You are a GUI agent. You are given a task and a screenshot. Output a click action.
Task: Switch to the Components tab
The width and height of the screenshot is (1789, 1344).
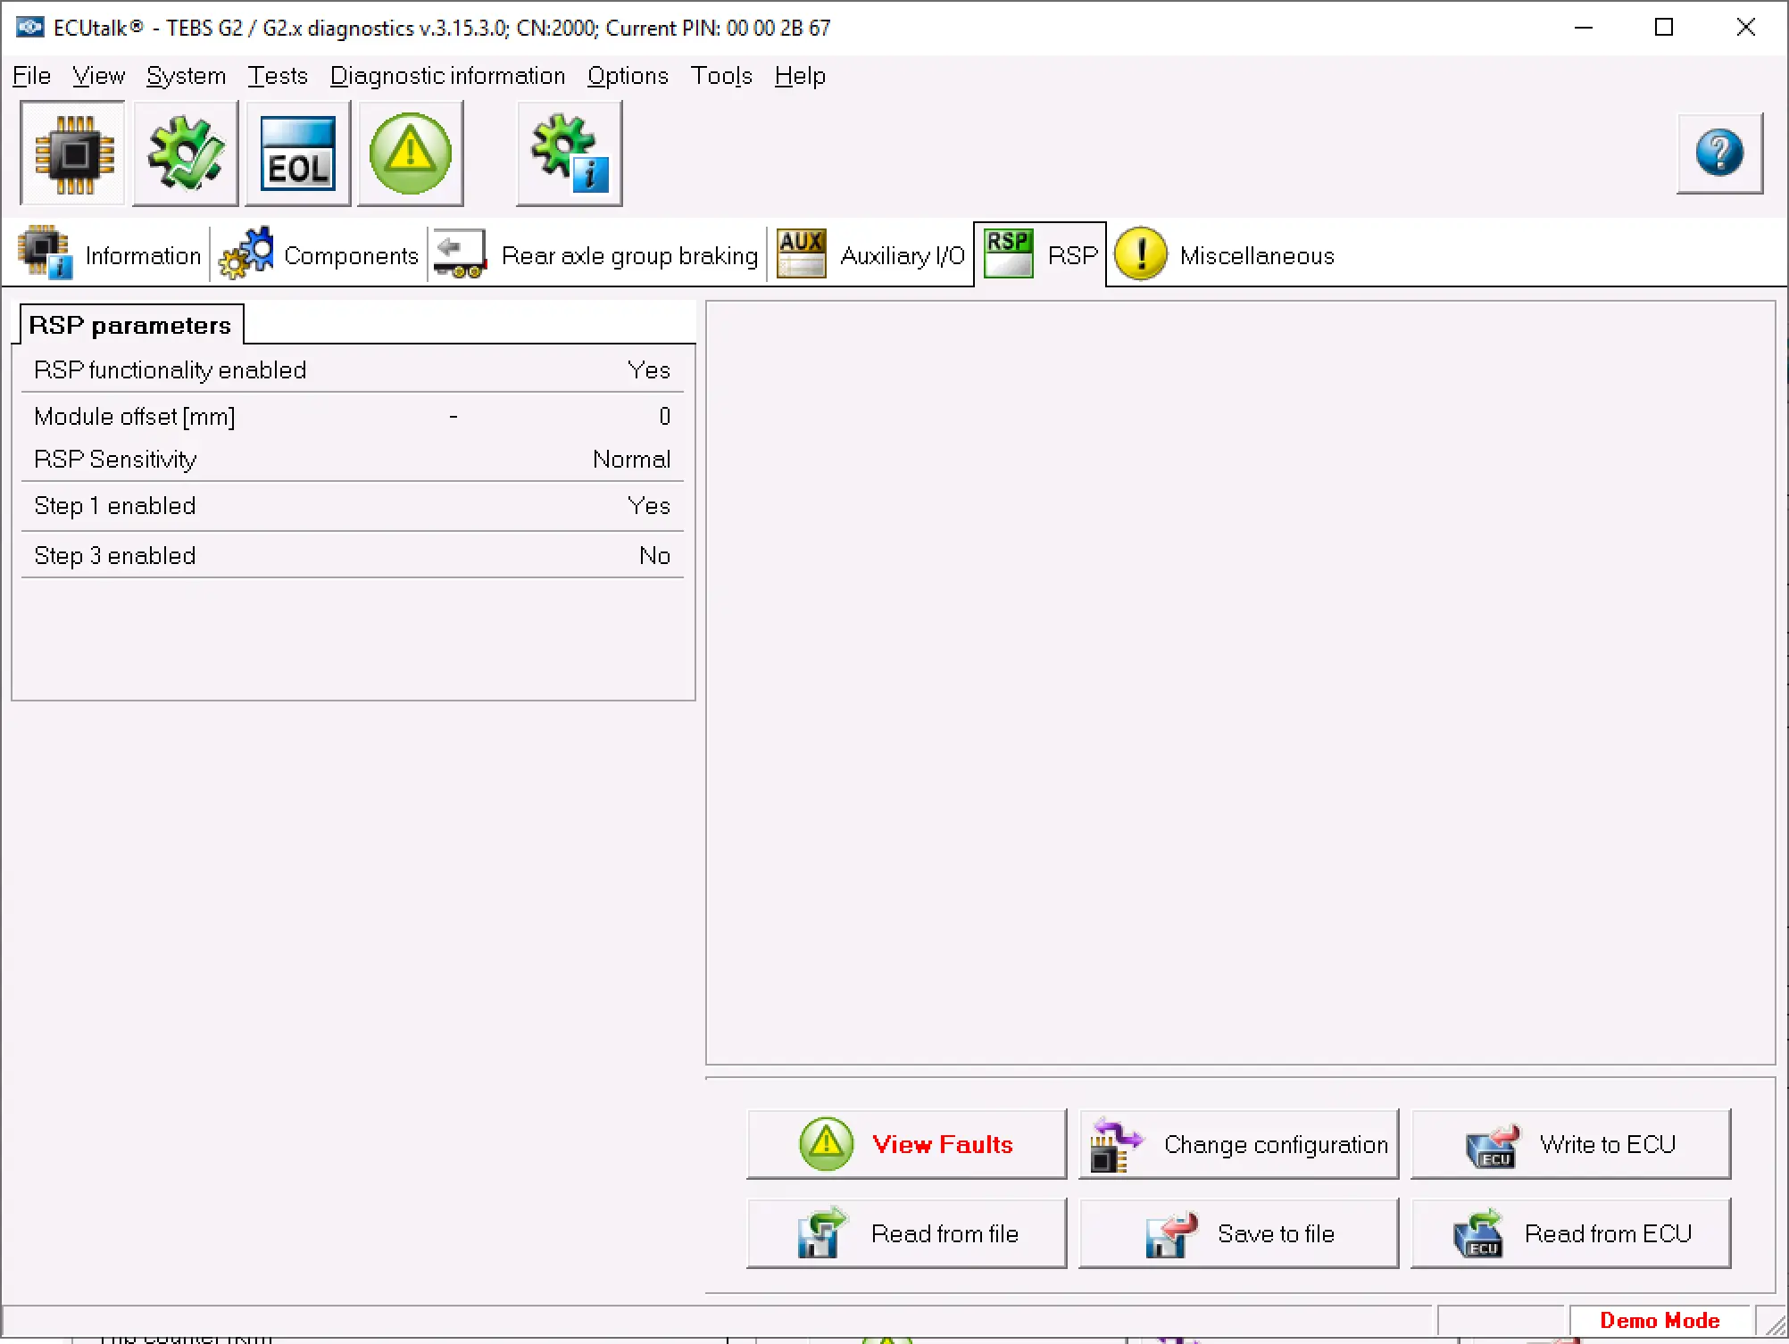[320, 256]
